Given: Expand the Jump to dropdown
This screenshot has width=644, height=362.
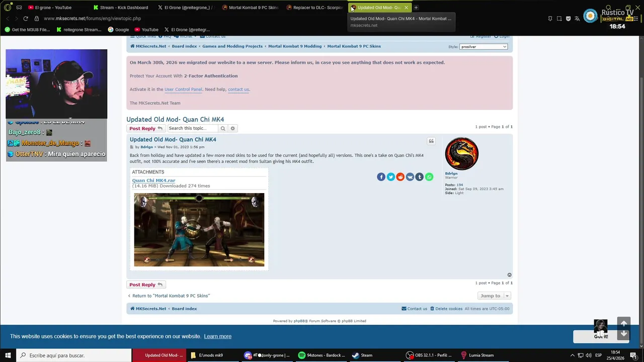Looking at the screenshot, I should [494, 296].
